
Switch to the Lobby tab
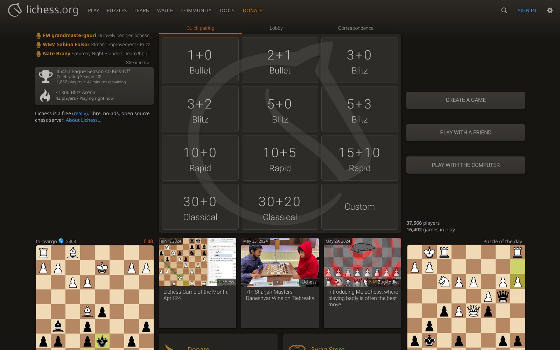(276, 28)
